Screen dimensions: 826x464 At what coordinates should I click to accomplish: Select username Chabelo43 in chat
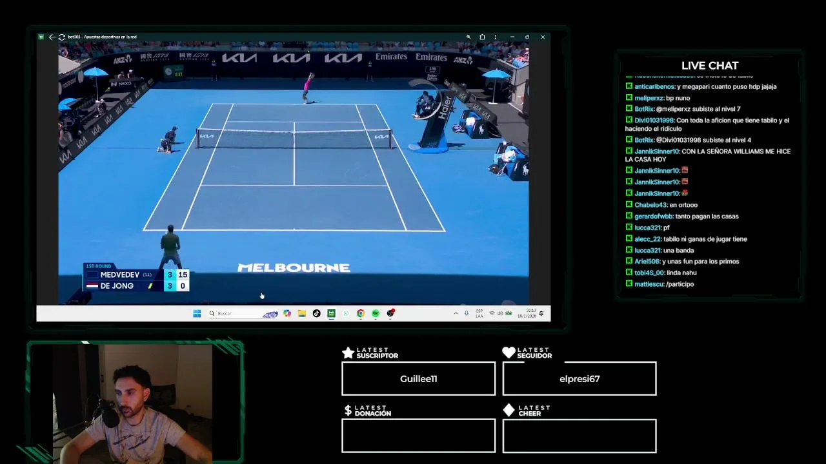click(x=650, y=205)
